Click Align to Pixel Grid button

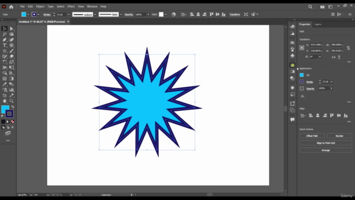[326, 143]
